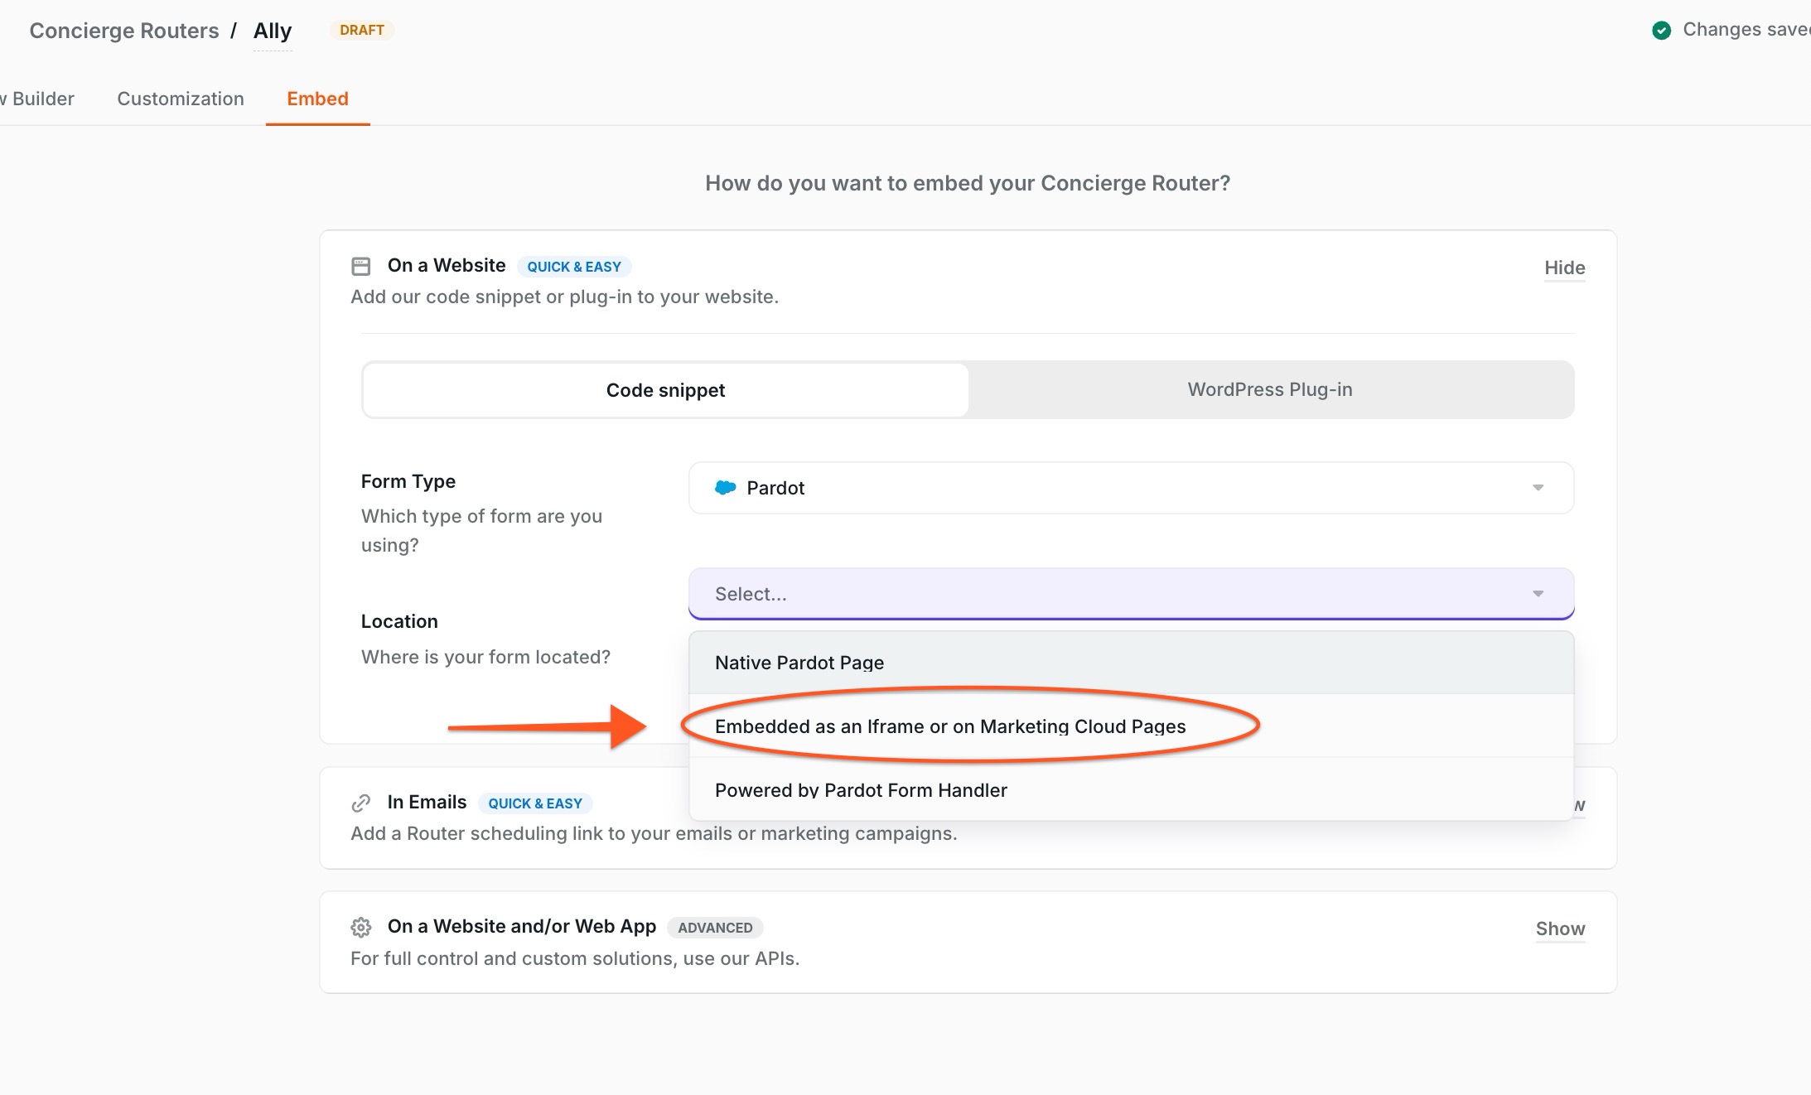
Task: Open the Embed tab
Action: tap(317, 99)
